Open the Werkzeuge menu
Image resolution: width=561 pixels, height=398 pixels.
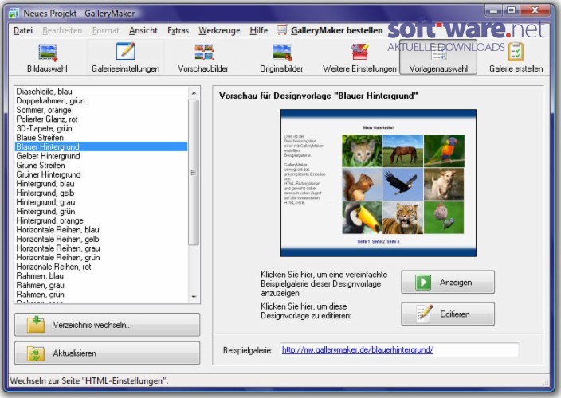[219, 31]
